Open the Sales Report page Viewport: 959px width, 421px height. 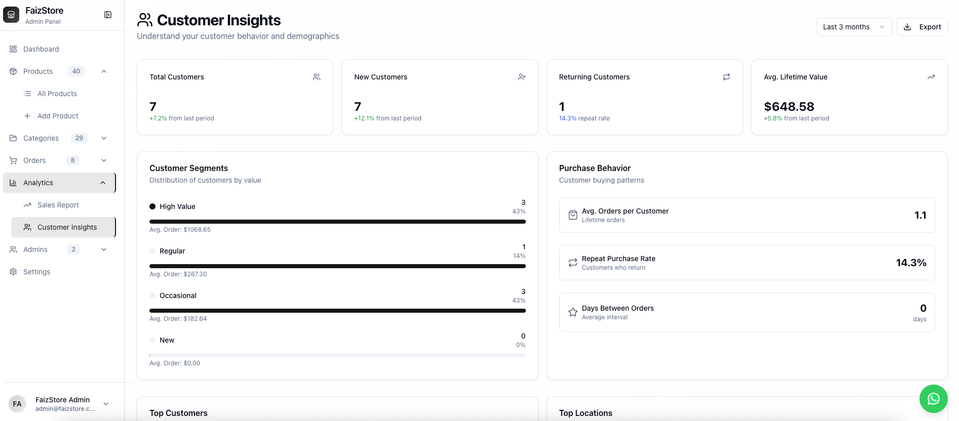click(x=58, y=205)
